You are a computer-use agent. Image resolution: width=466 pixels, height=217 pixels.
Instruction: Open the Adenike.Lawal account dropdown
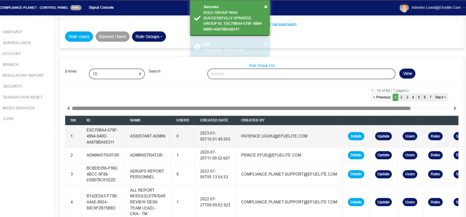pos(438,8)
